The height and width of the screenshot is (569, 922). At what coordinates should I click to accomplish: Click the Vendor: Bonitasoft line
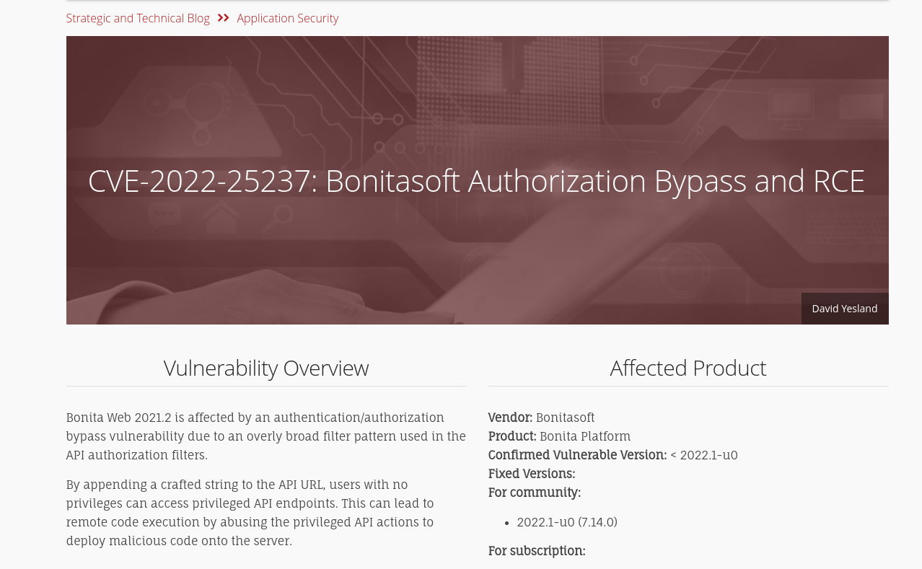coord(542,418)
